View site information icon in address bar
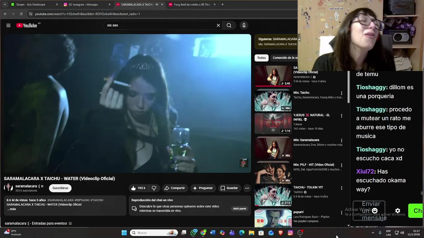 tap(30, 14)
